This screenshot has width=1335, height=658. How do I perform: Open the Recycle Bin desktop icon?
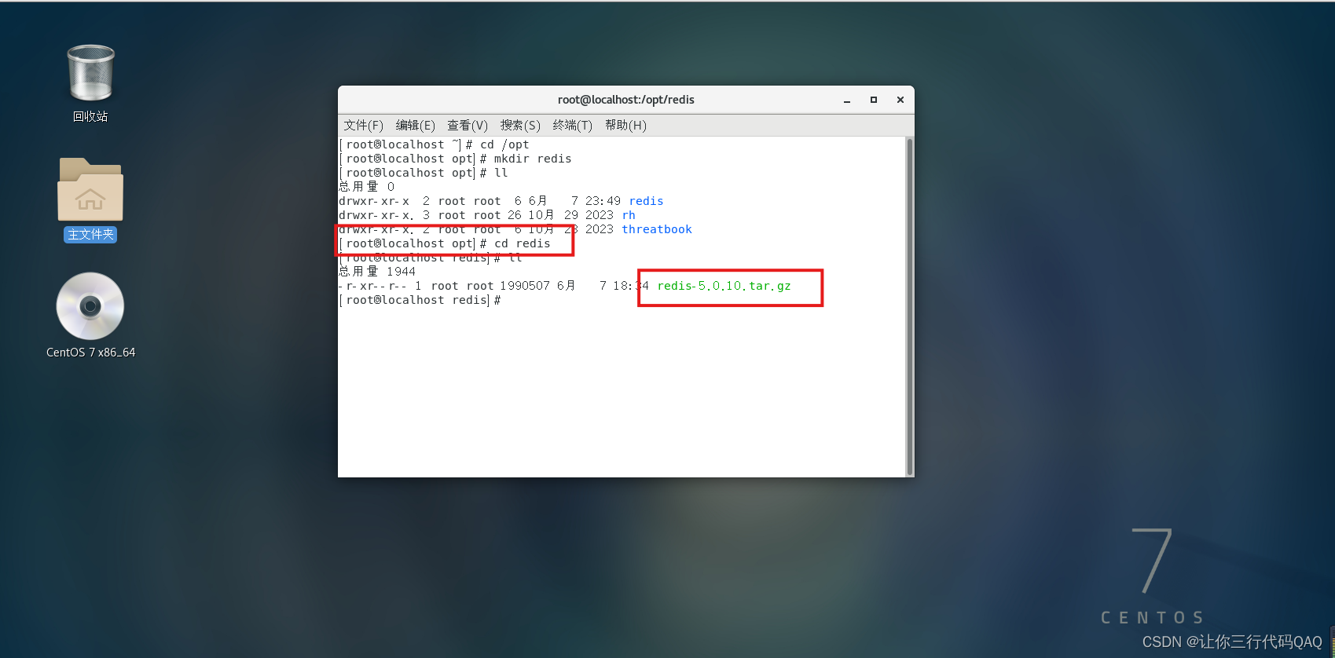coord(90,73)
